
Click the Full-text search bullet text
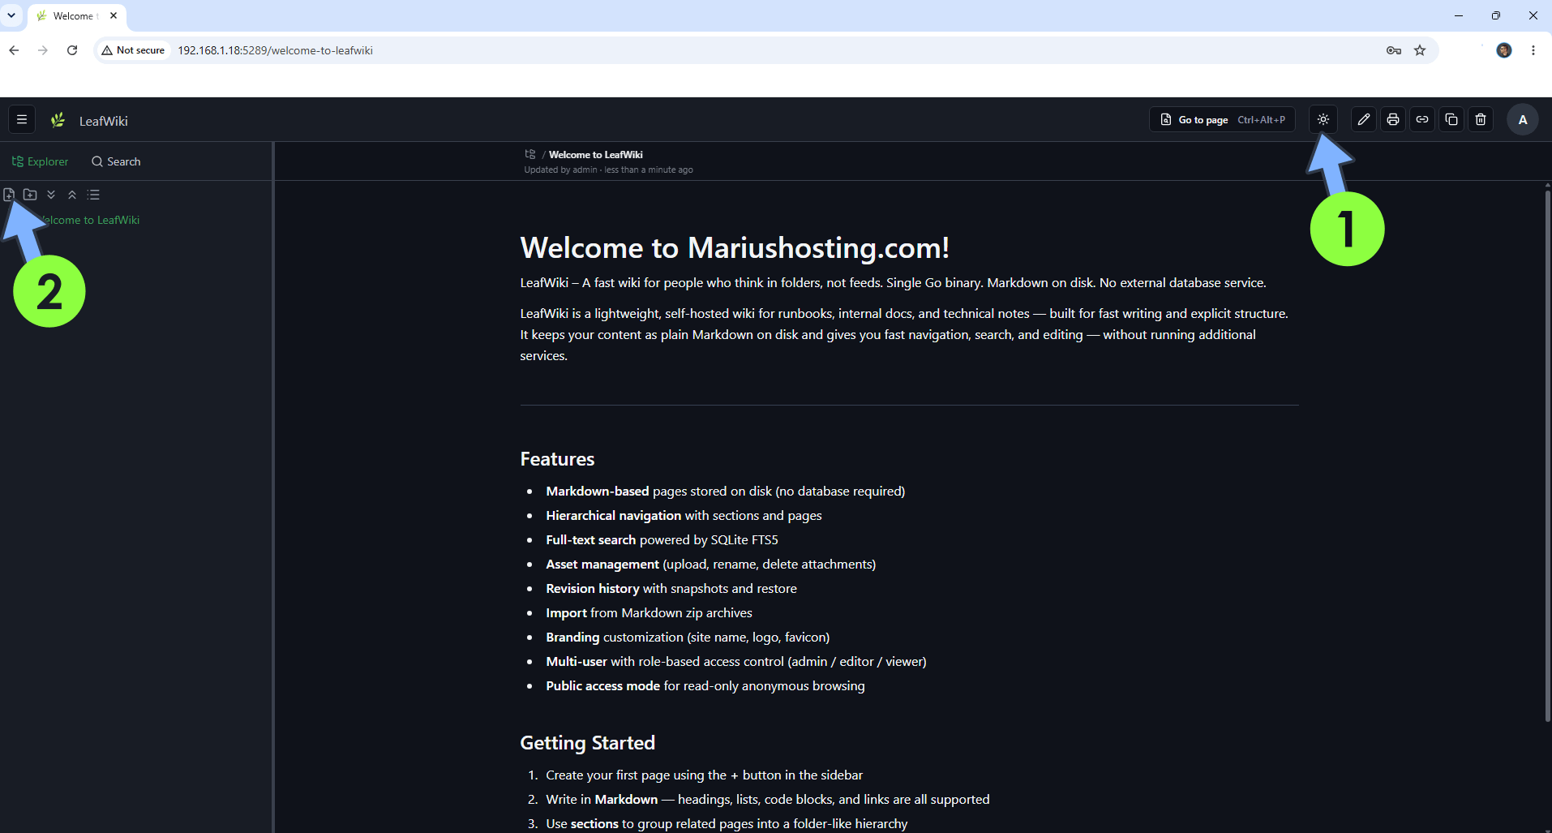click(x=662, y=540)
